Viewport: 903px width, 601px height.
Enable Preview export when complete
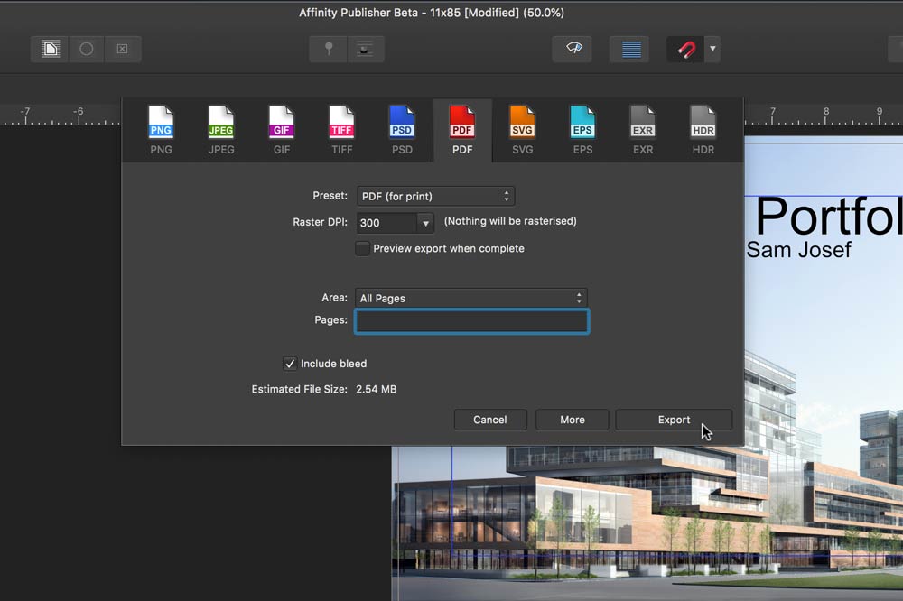click(362, 249)
